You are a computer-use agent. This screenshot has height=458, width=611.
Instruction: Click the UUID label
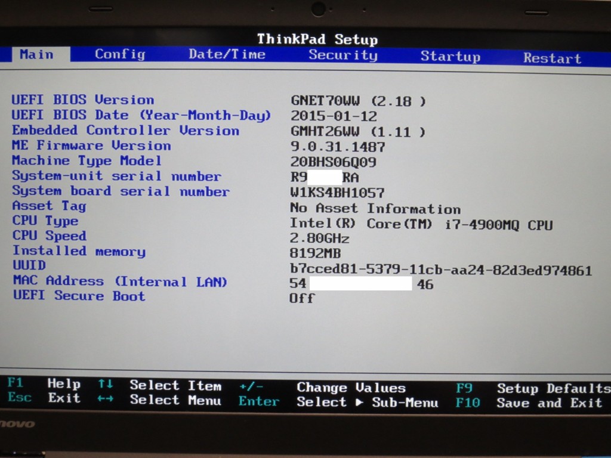pos(29,265)
